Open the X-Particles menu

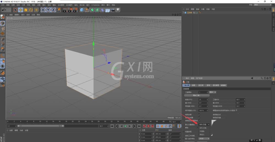pos(95,5)
